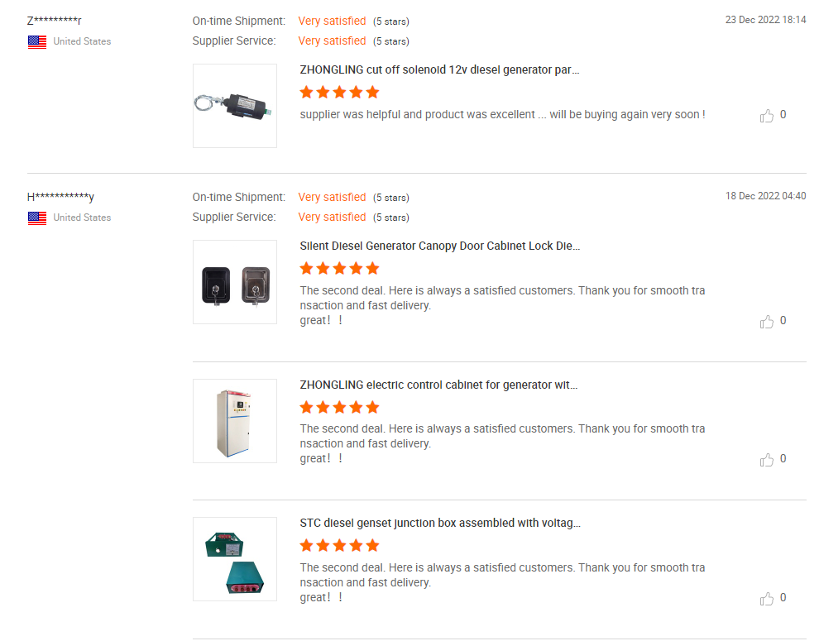
Task: Open ZHONGLING electric control cabinet link
Action: (x=438, y=385)
